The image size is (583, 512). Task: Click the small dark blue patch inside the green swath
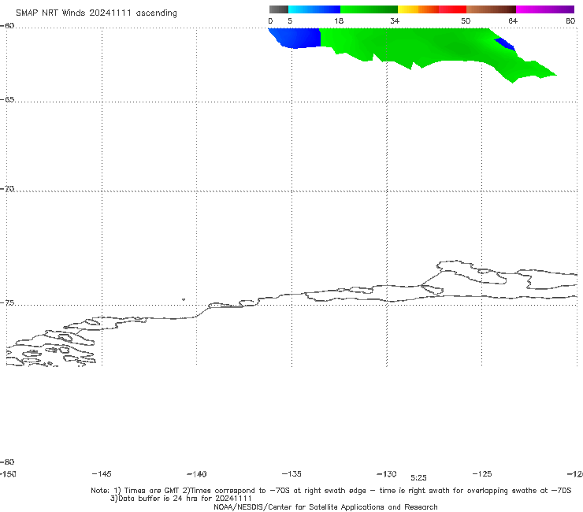505,43
